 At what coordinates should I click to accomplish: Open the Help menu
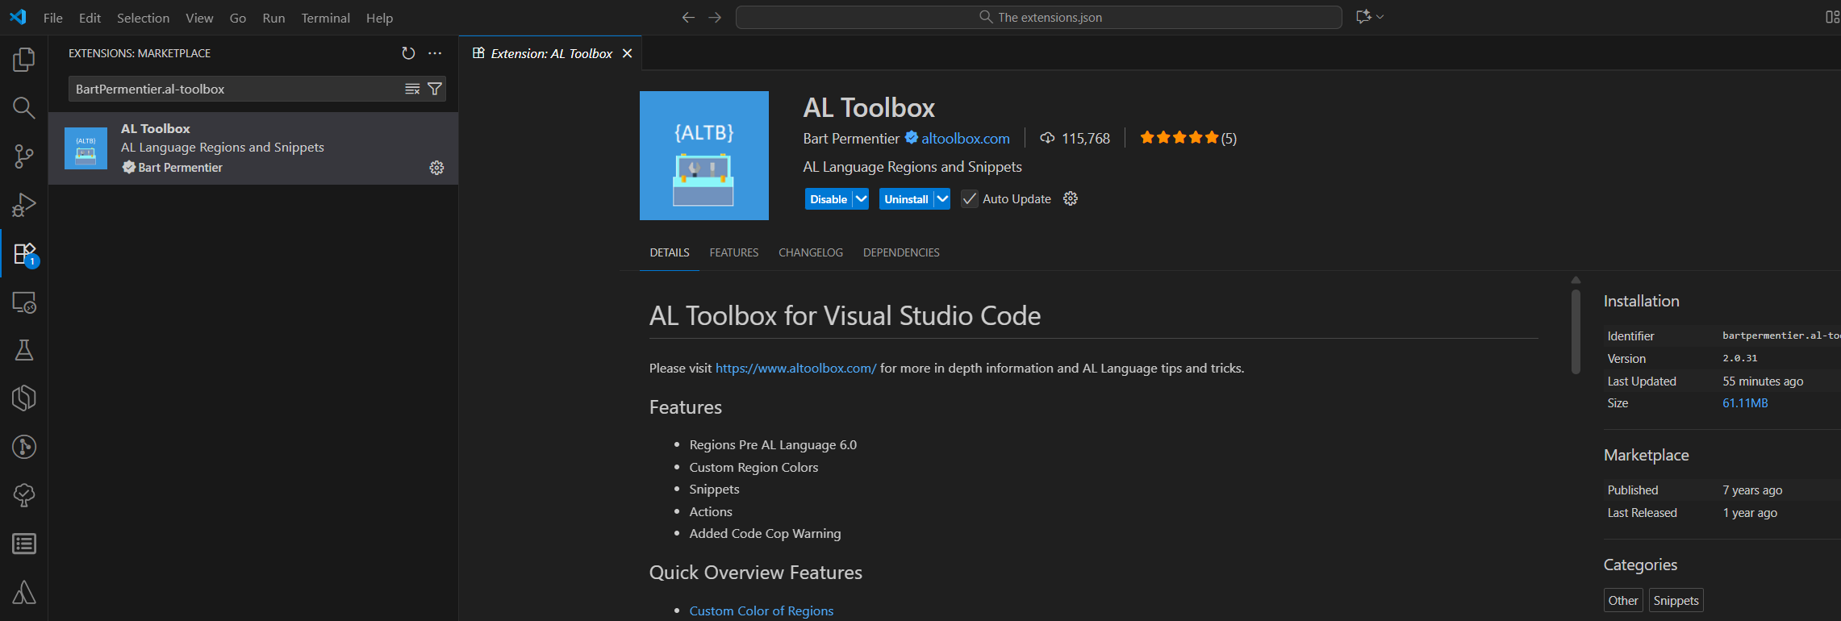pyautogui.click(x=379, y=18)
